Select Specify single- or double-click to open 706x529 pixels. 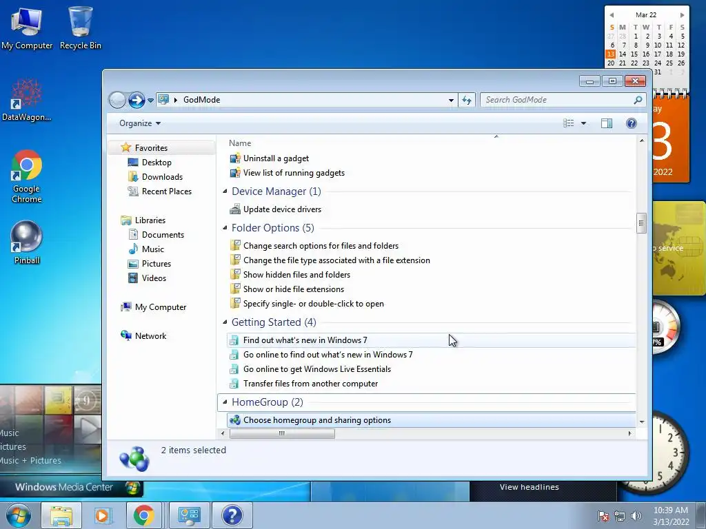pyautogui.click(x=314, y=304)
